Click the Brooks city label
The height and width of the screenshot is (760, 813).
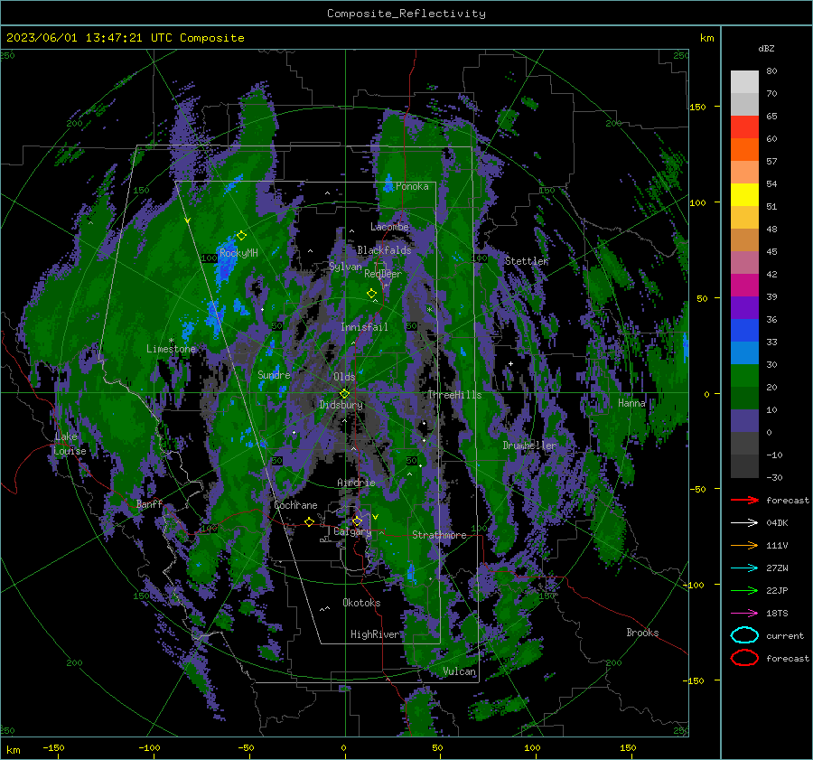tap(642, 633)
